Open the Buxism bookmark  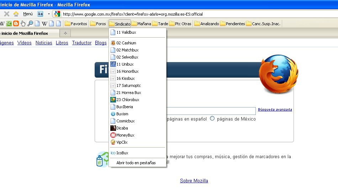[138, 114]
